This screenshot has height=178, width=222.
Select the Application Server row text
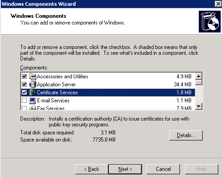[x=56, y=85]
